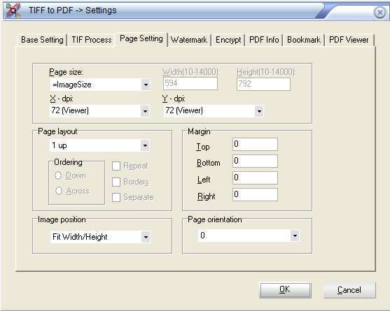The image size is (390, 311).
Task: Open the Y-dpi dropdown arrow
Action: (x=259, y=111)
